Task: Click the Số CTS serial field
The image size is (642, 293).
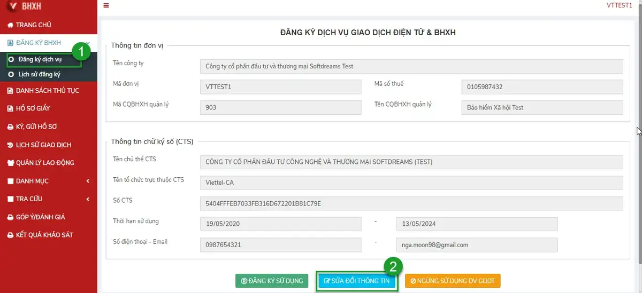Action: click(411, 203)
